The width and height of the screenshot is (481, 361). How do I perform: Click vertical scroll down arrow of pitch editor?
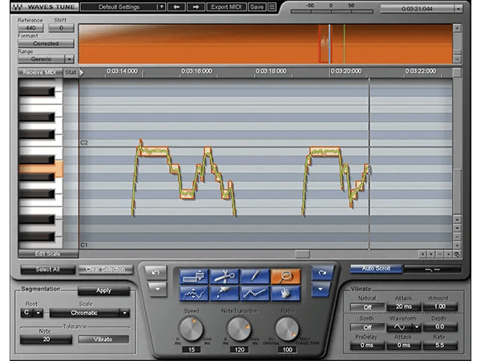457,228
